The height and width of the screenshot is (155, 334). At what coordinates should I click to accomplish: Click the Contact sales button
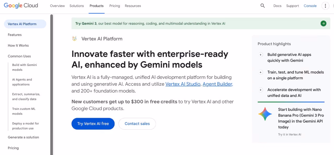[x=137, y=124]
